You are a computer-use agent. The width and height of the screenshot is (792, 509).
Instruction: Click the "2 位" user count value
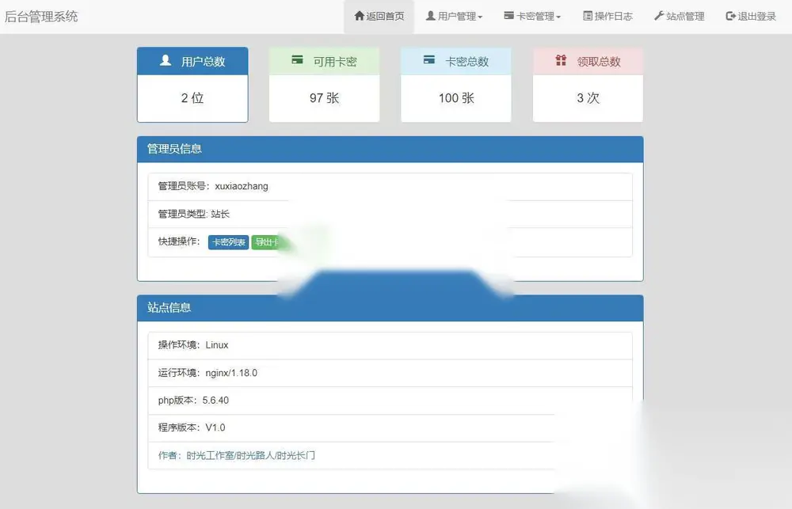point(192,98)
